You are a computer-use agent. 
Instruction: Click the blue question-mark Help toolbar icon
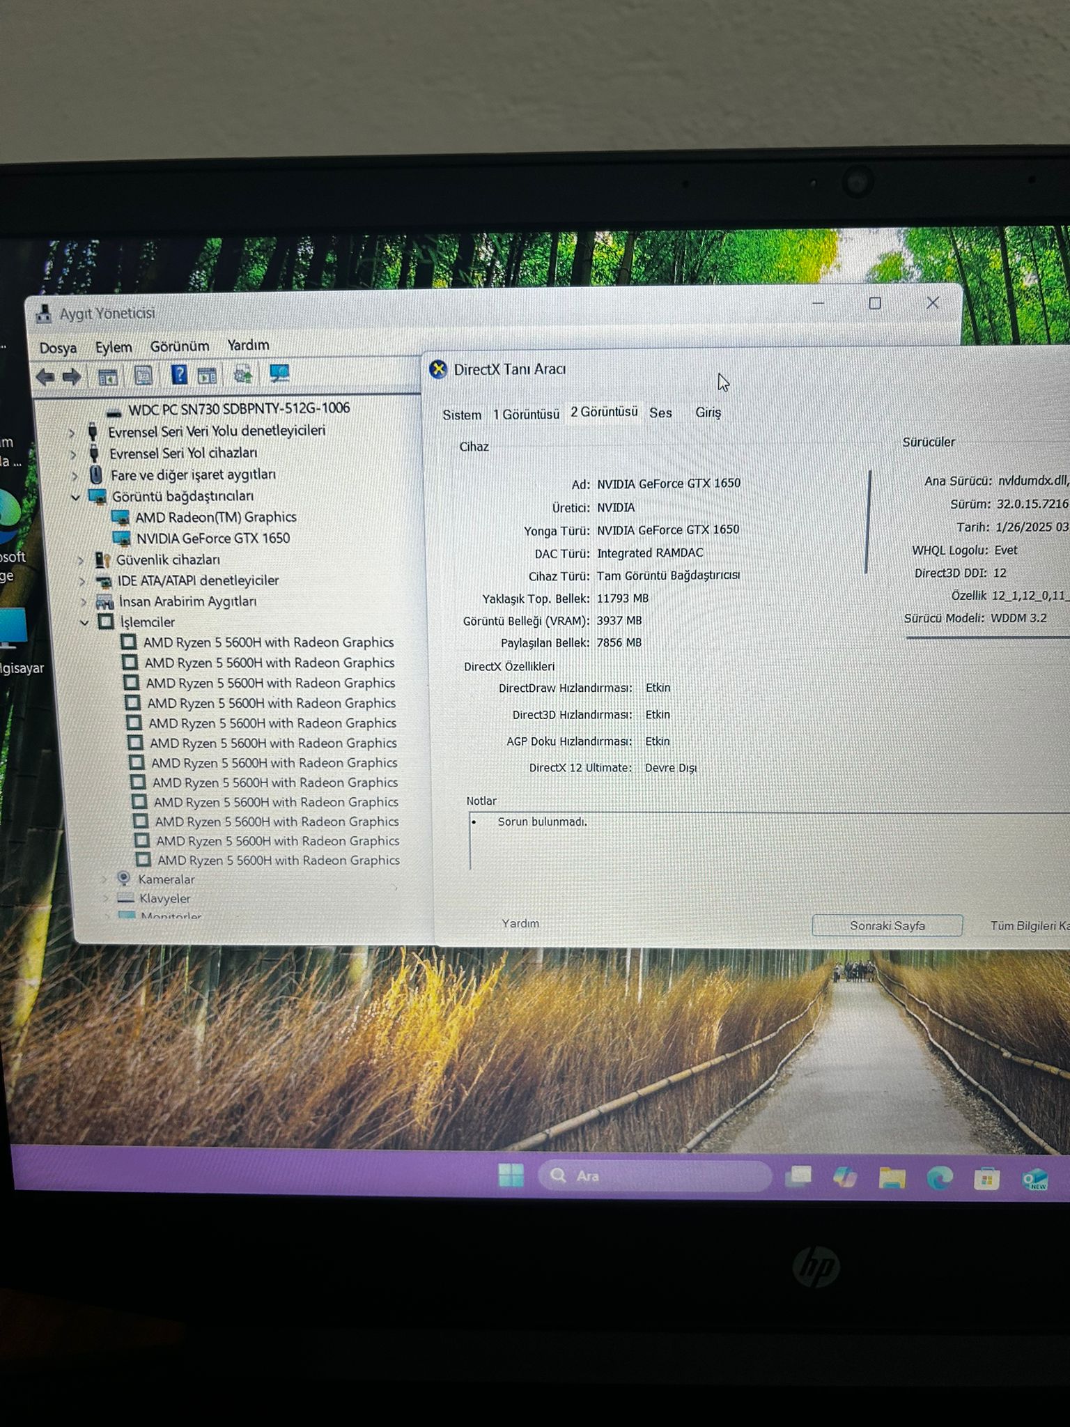[x=179, y=376]
